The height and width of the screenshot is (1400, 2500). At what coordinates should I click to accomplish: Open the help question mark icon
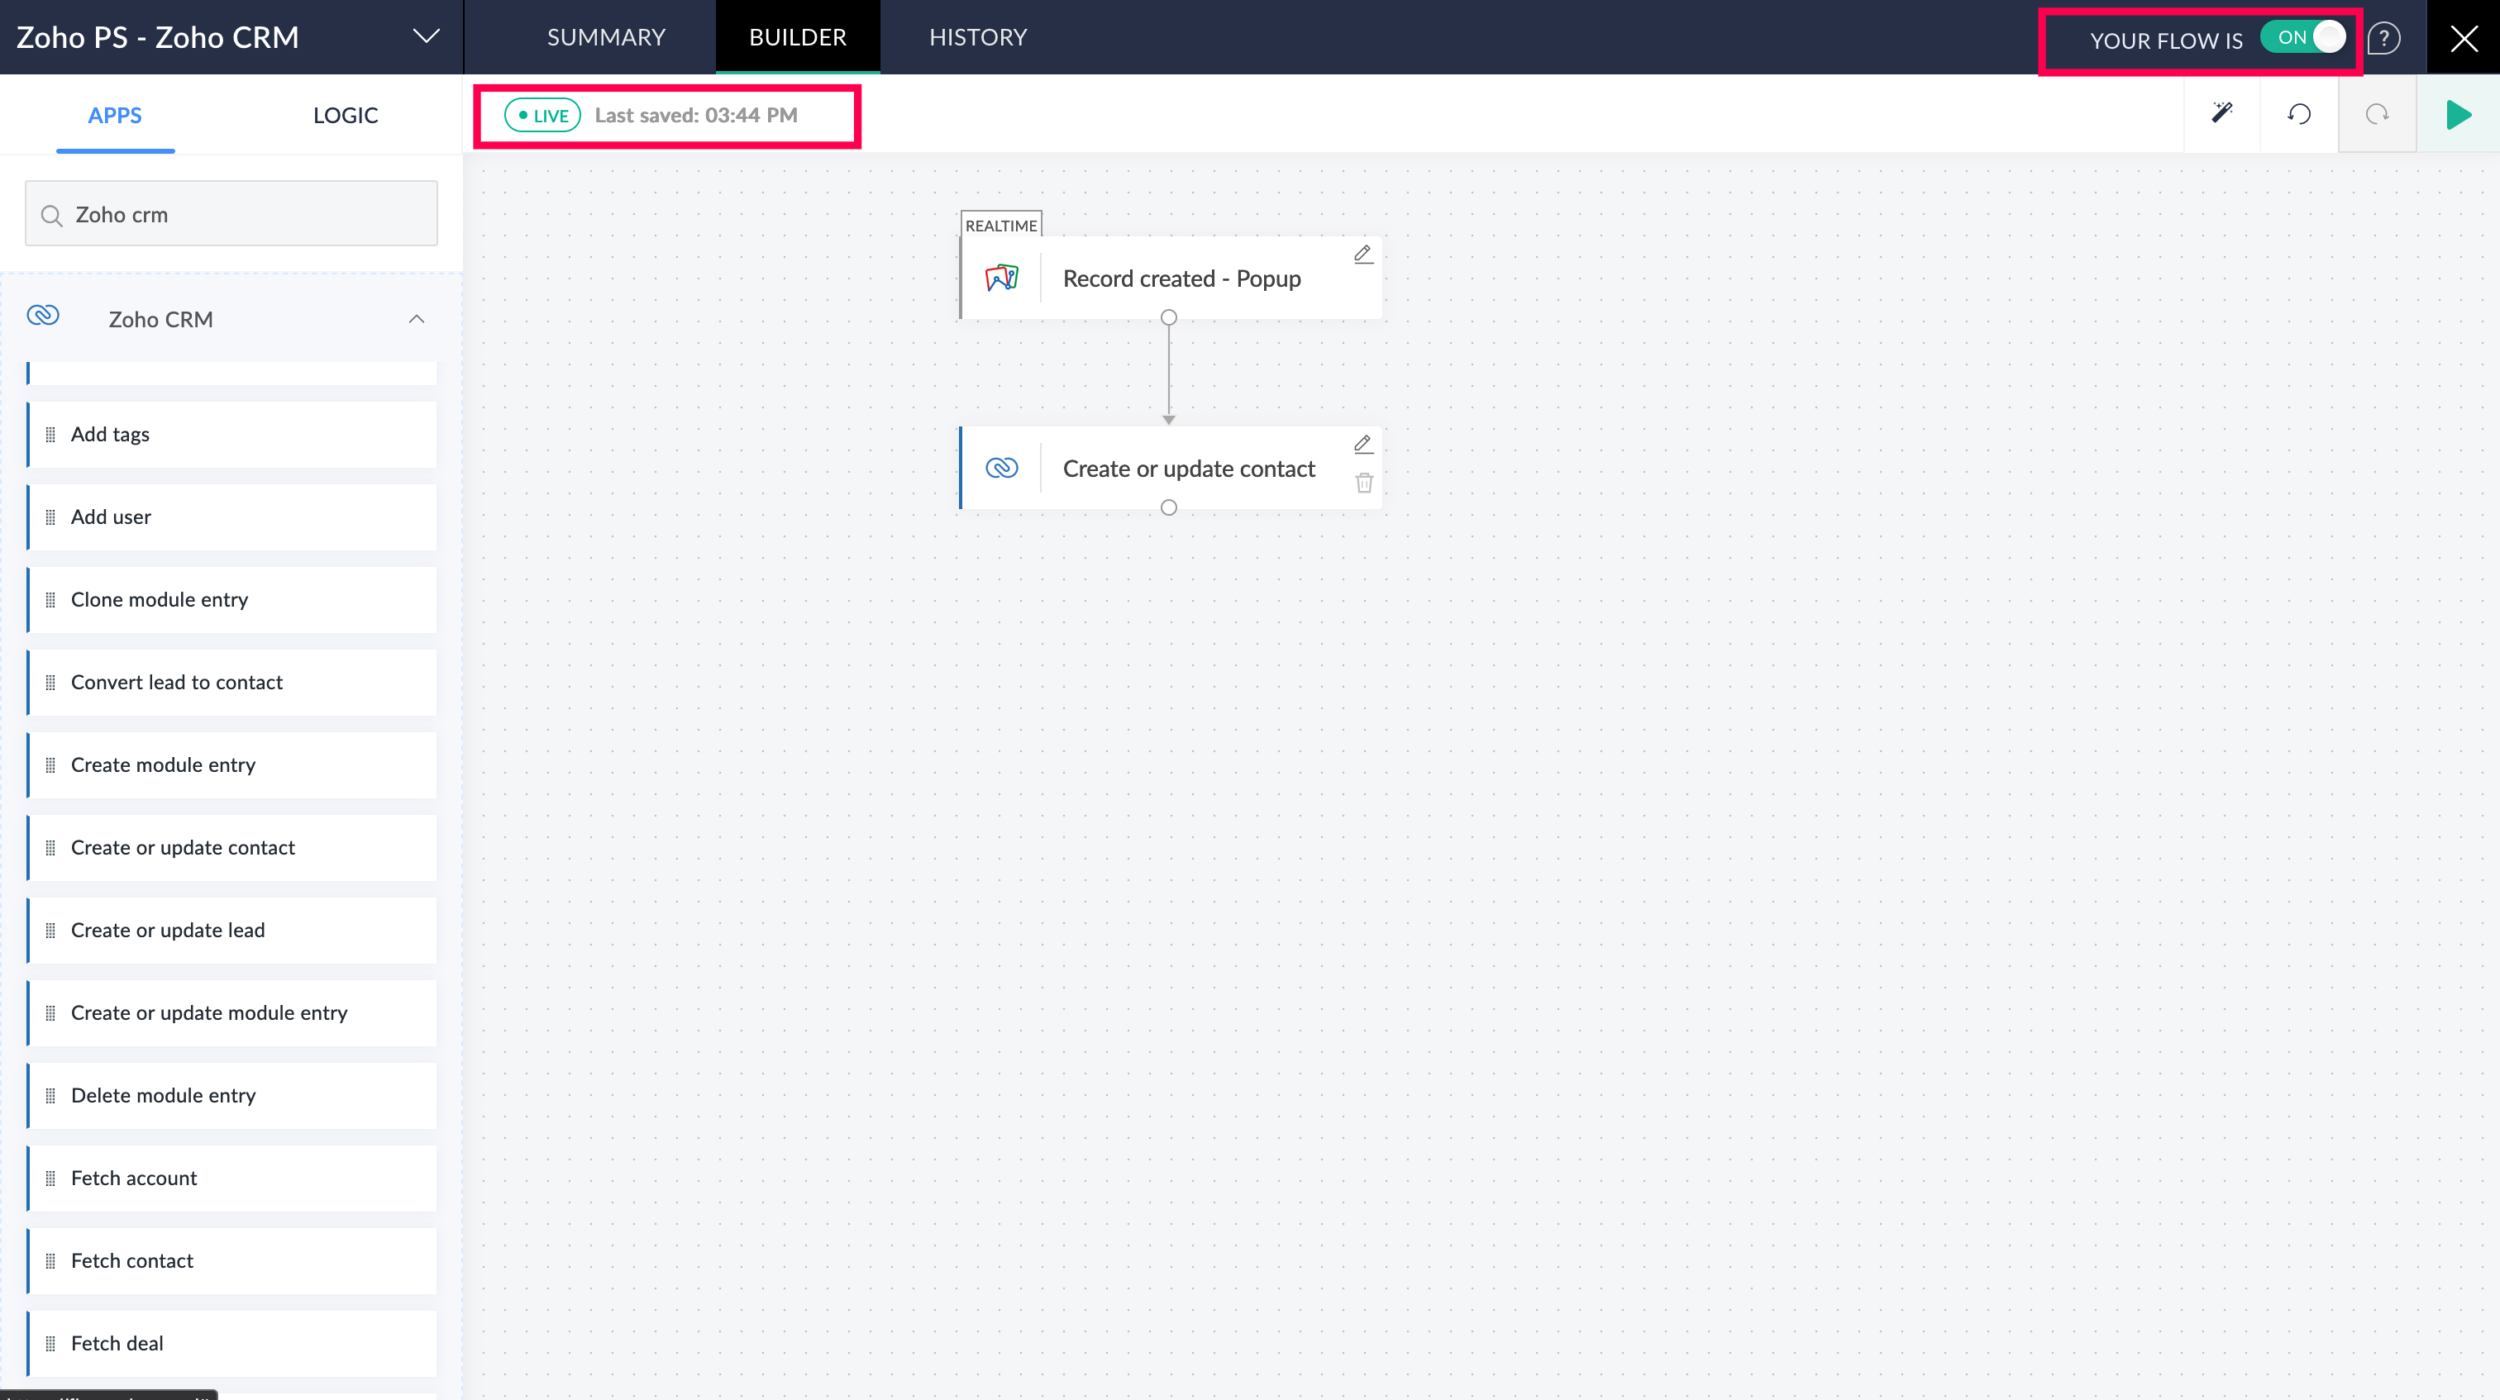(x=2383, y=39)
